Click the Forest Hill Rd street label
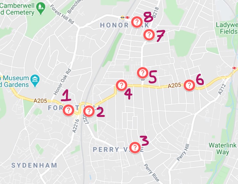Screen dimensions: 238x184 (x=62, y=14)
